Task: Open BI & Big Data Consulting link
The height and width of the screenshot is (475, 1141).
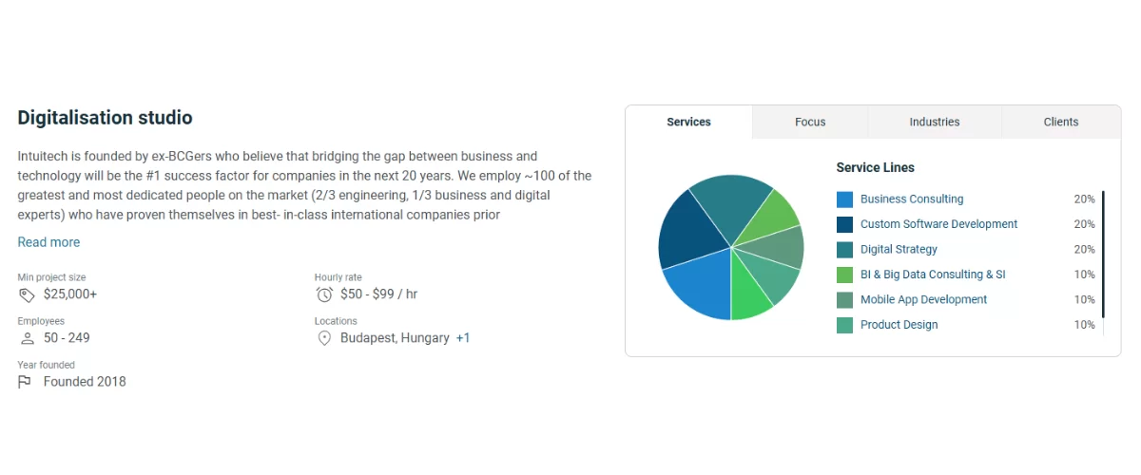Action: point(932,275)
